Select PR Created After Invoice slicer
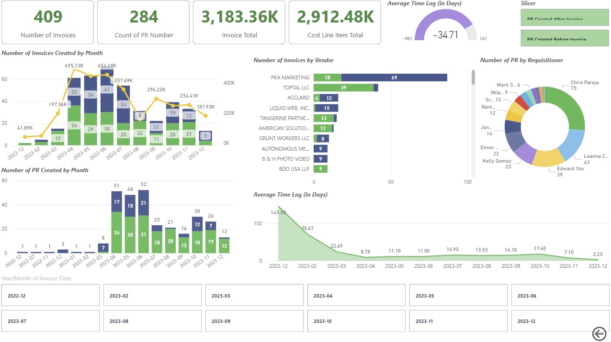The image size is (611, 342). 564,17
